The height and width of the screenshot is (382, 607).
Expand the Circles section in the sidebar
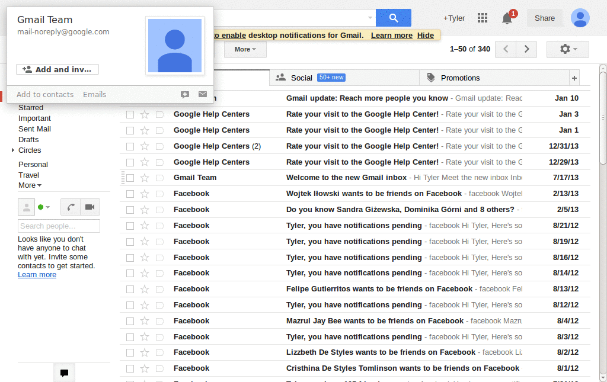pos(13,150)
